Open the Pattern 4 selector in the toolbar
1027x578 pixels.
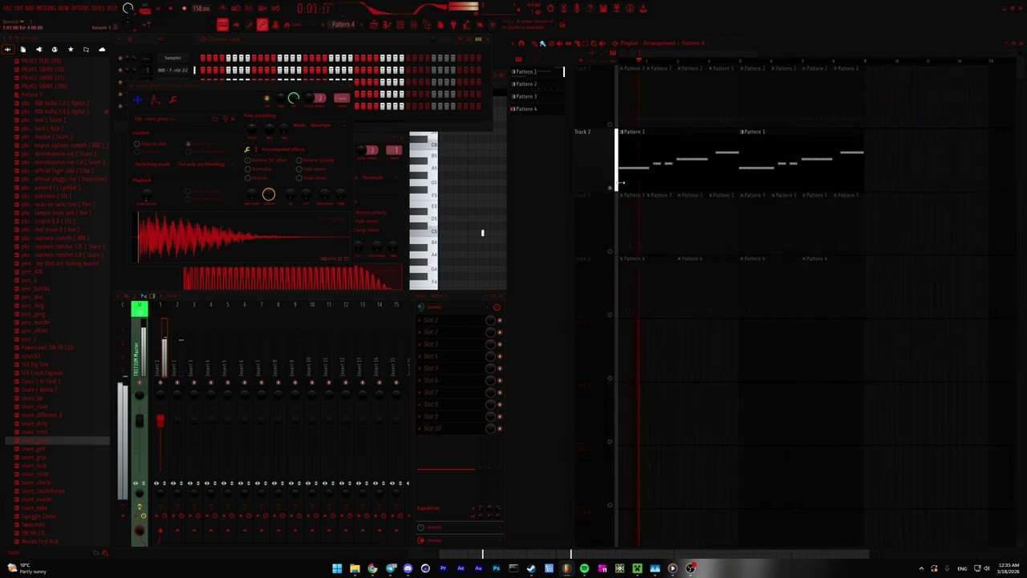(343, 25)
